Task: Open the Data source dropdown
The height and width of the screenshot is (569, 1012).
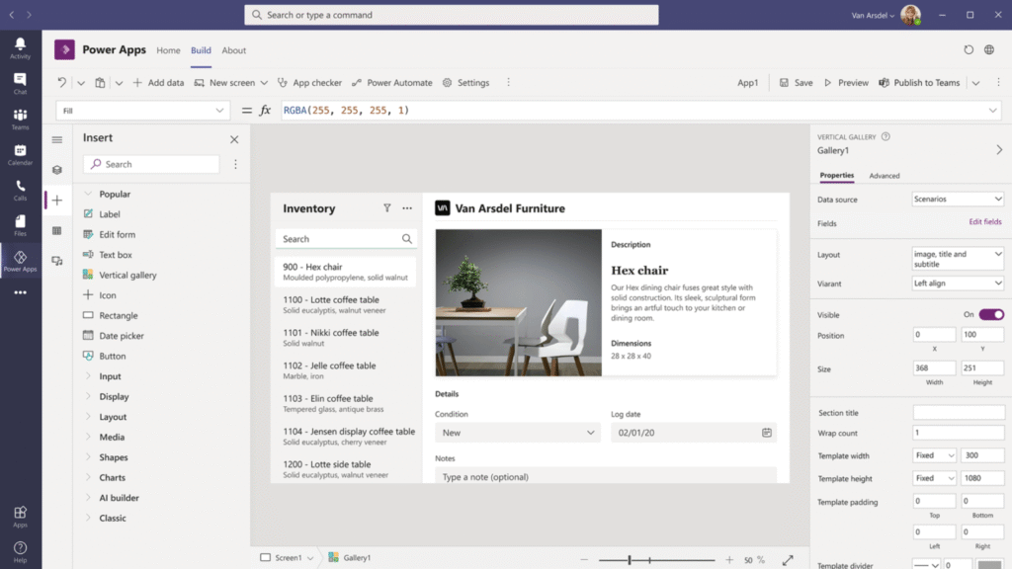Action: pos(958,200)
